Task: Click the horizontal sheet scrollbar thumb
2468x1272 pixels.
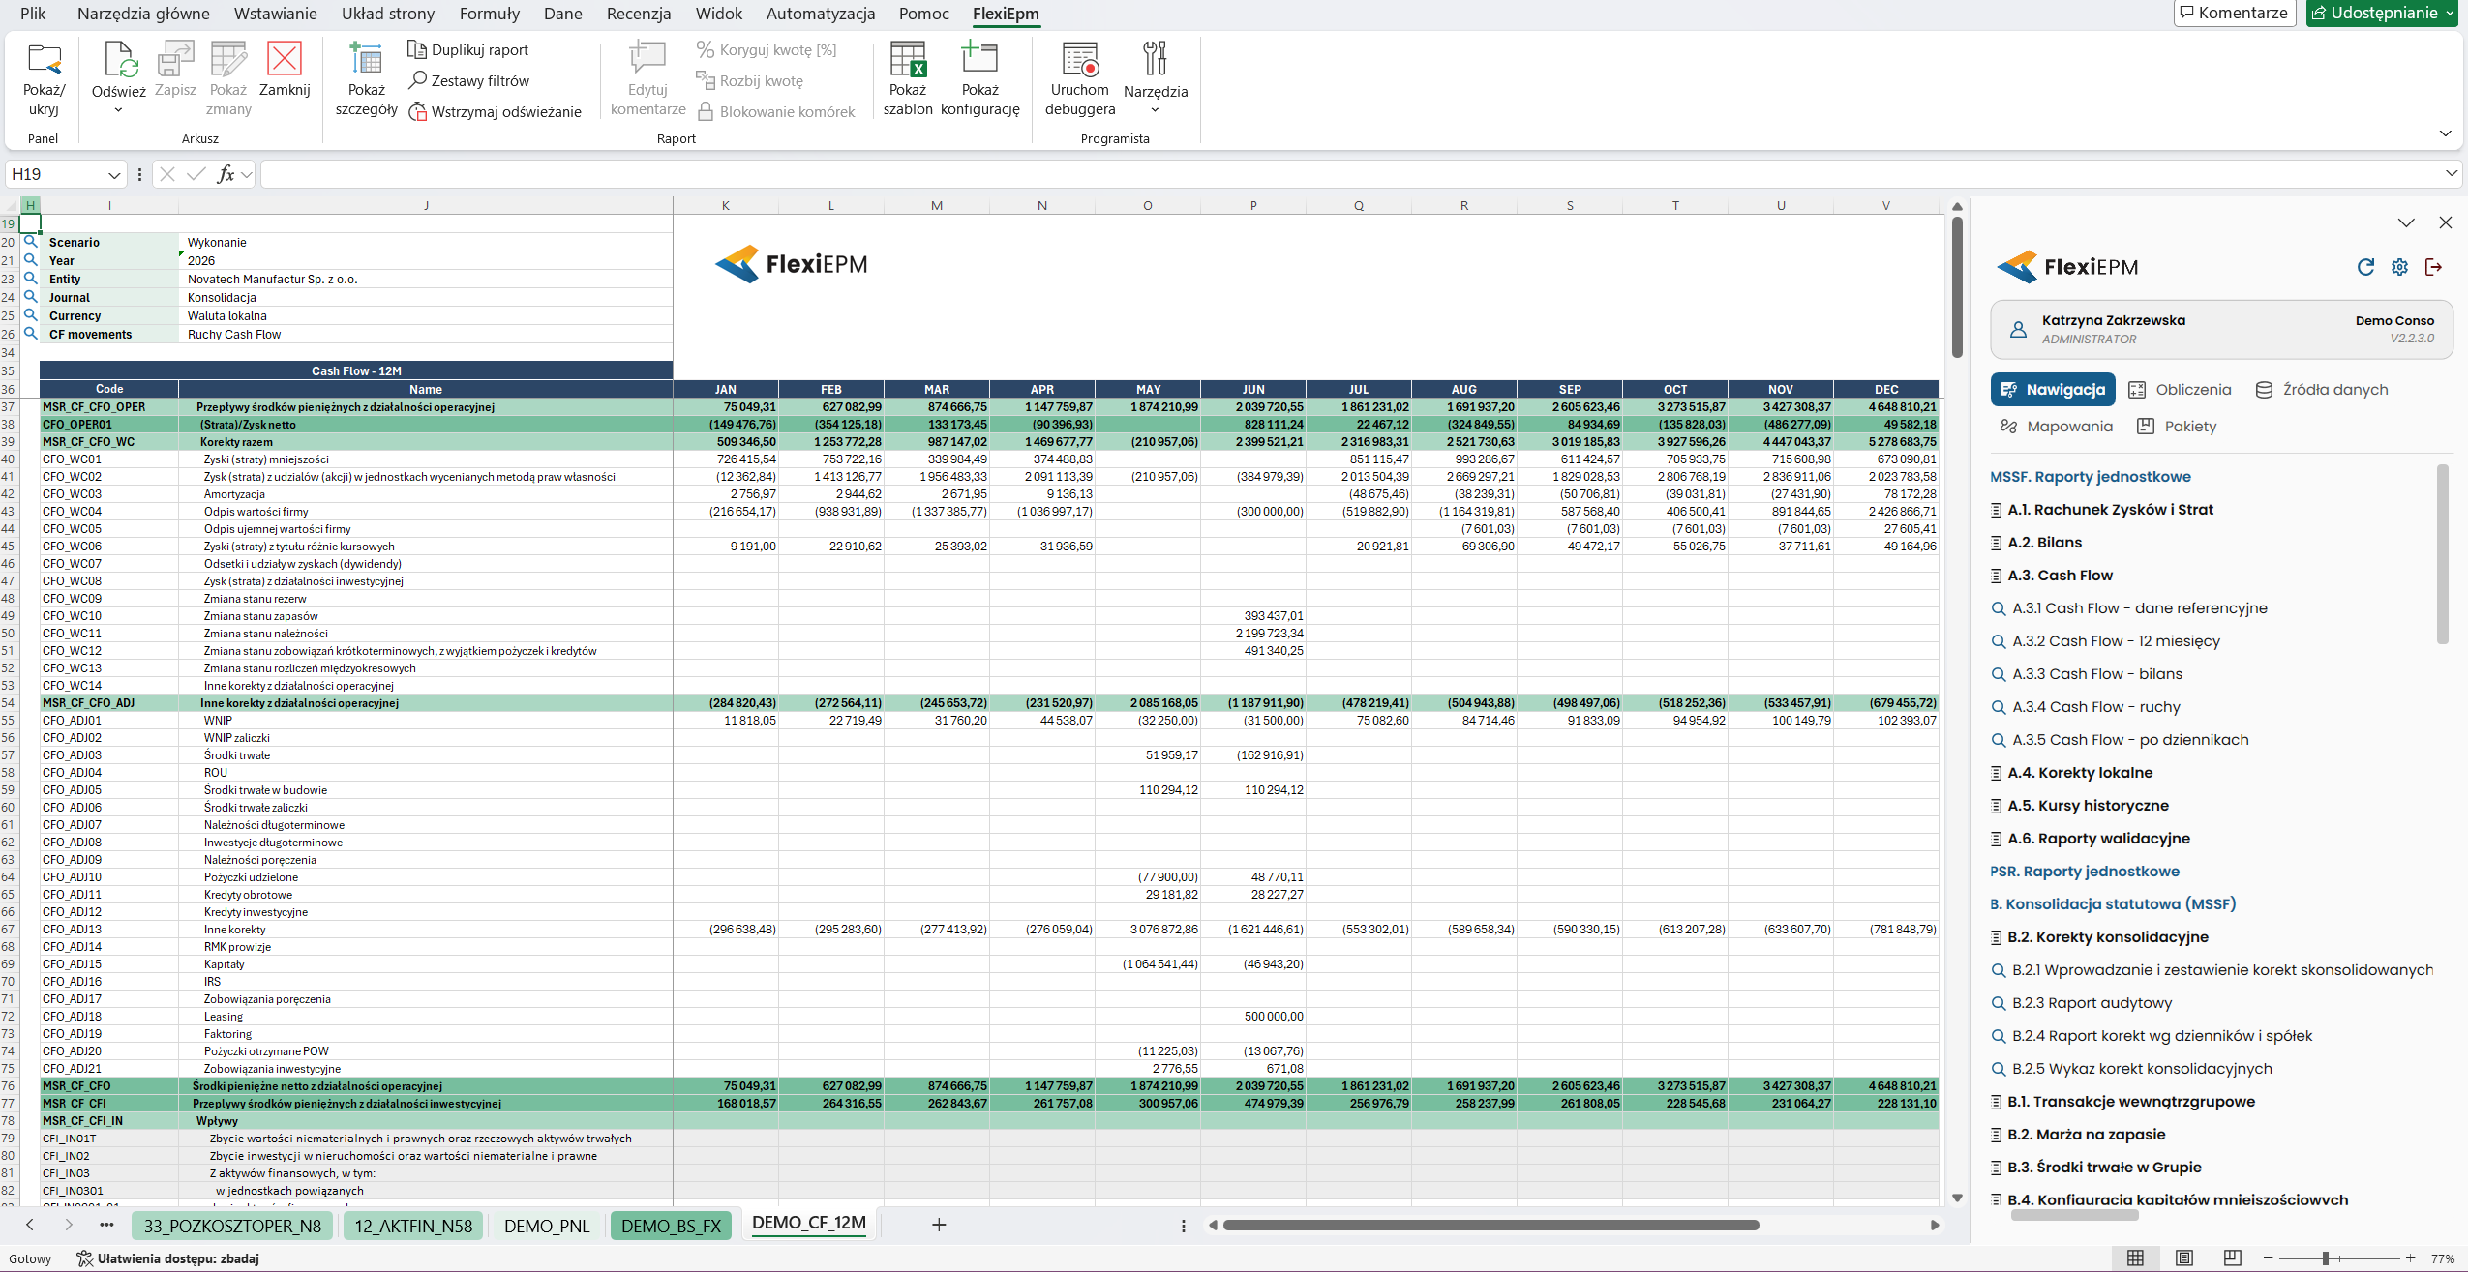Action: tap(1490, 1225)
